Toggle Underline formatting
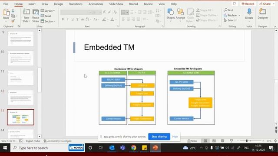 tap(73, 19)
